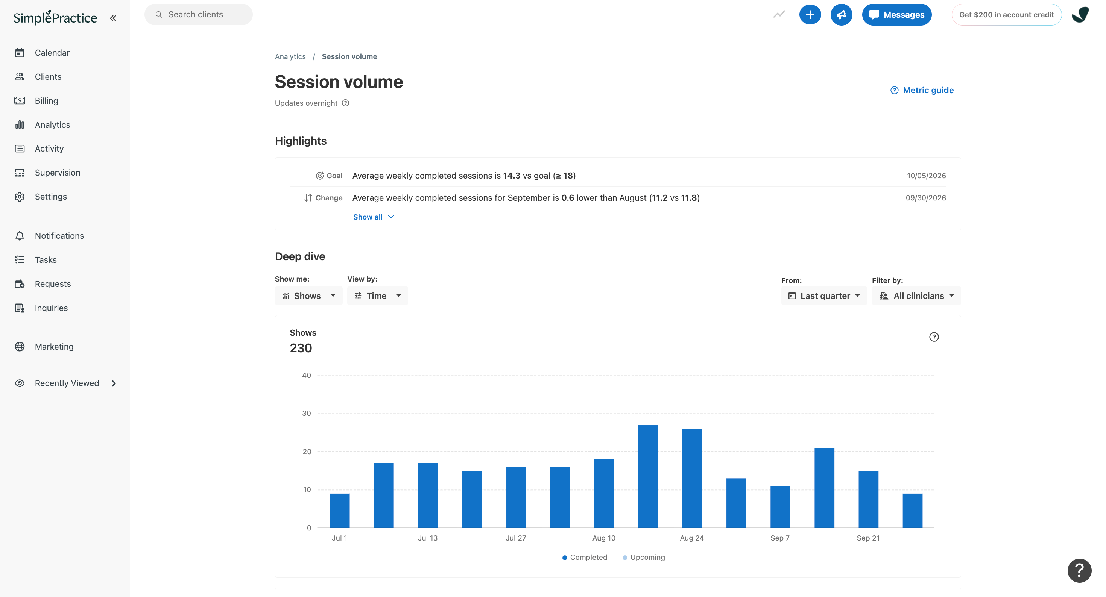Screen dimensions: 1106x597
Task: Open the user profile avatar
Action: pos(1080,15)
